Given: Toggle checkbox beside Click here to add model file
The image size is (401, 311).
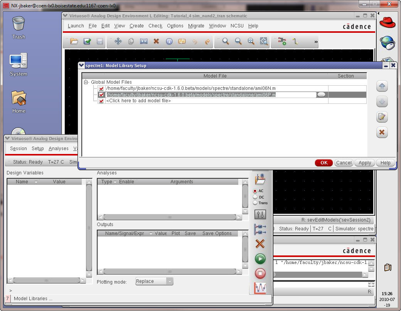Looking at the screenshot, I should point(101,101).
